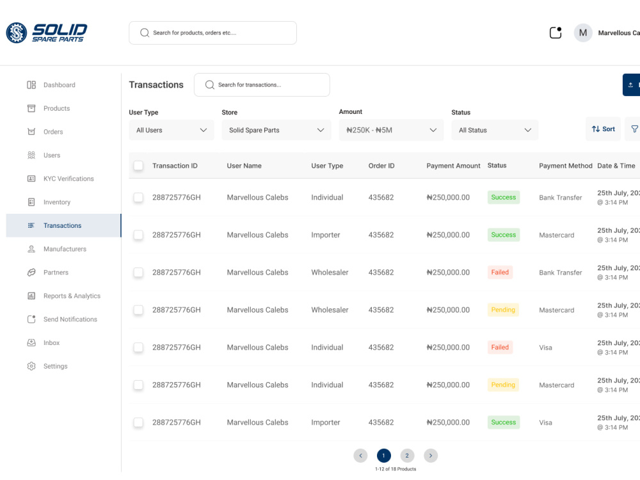Image resolution: width=640 pixels, height=480 pixels.
Task: Check the Individual Failed Visa row
Action: pos(138,348)
